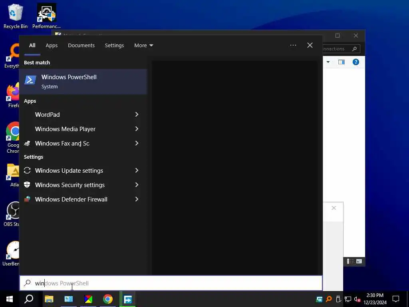Open the active green-underlined taskbar app

pyautogui.click(x=127, y=299)
